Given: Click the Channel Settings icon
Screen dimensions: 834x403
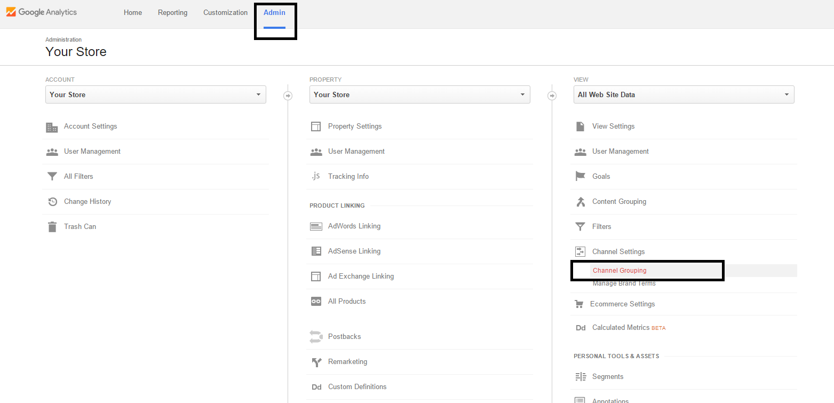Looking at the screenshot, I should coord(580,251).
